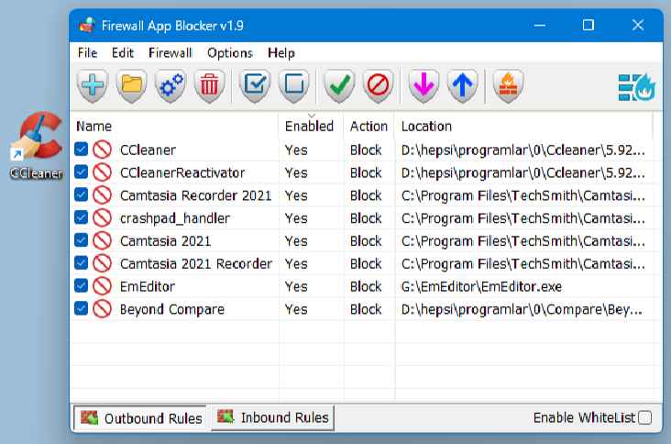671x444 pixels.
Task: Open the Firewall menu
Action: point(170,53)
